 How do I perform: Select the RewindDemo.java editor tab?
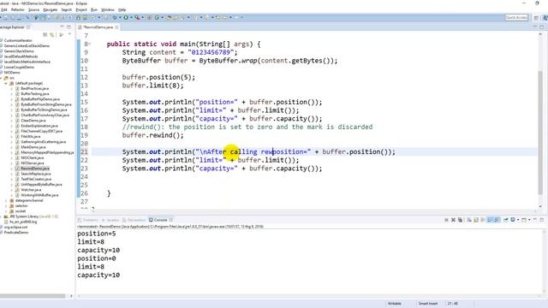click(98, 27)
